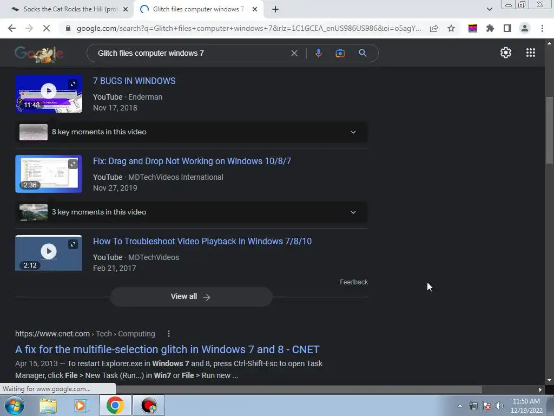The height and width of the screenshot is (416, 554).
Task: Click Chrome icon in taskbar
Action: point(115,405)
